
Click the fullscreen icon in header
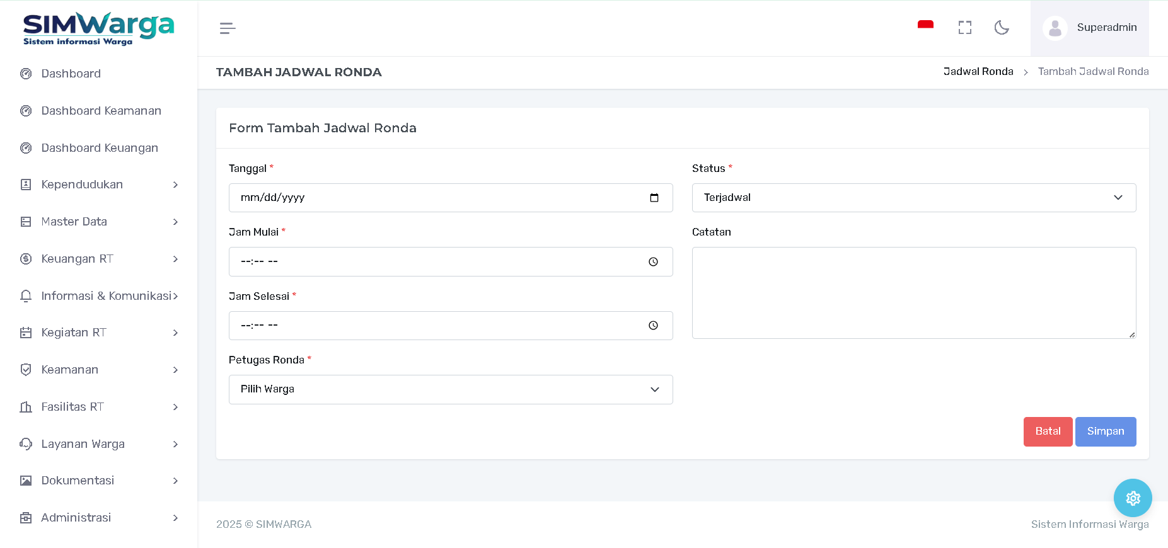pyautogui.click(x=964, y=28)
